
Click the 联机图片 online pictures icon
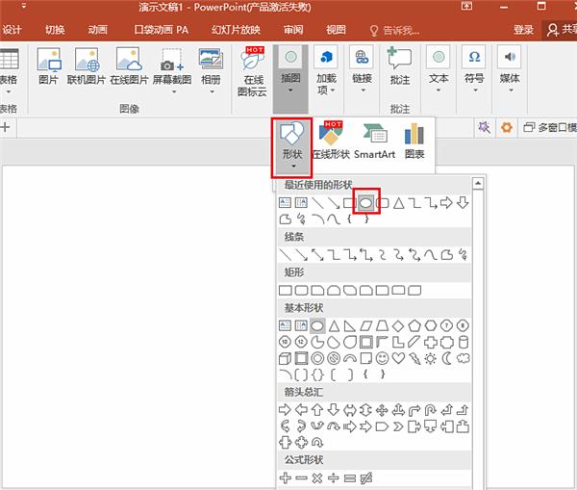tap(87, 66)
